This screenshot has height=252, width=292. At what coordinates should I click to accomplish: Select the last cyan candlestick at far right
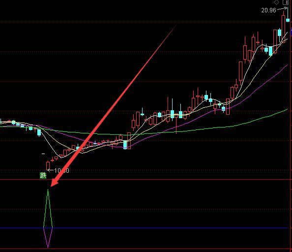click(288, 20)
